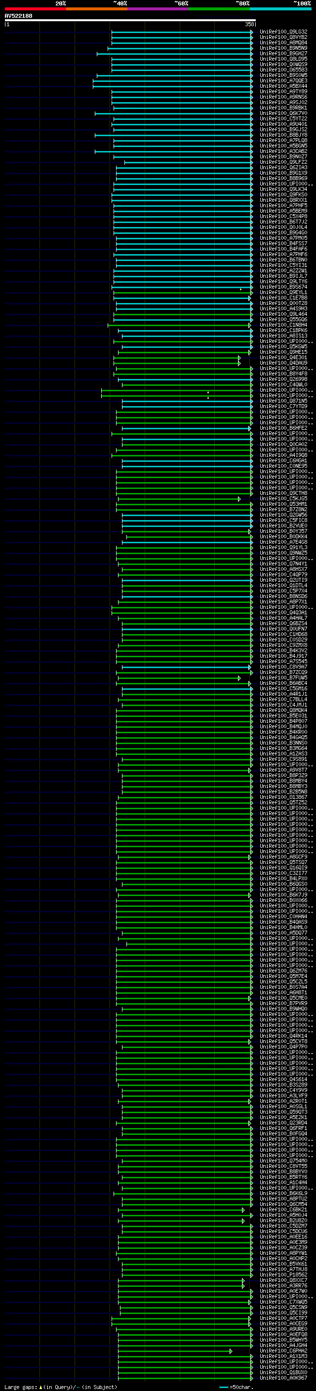Select label UniRef100_B9RBK1
The width and height of the screenshot is (316, 1391).
(283, 108)
